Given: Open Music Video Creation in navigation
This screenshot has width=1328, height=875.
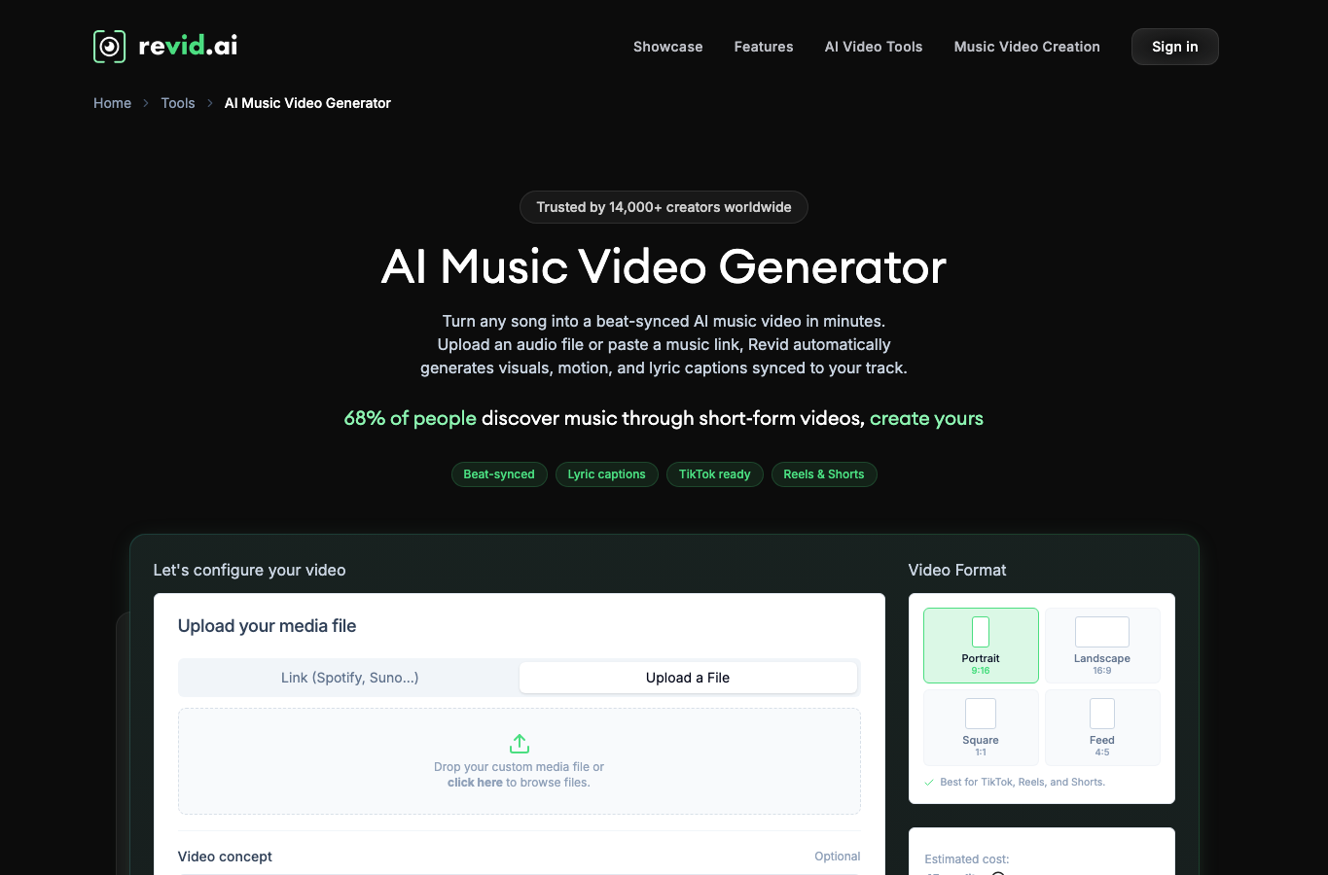Looking at the screenshot, I should coord(1027,47).
